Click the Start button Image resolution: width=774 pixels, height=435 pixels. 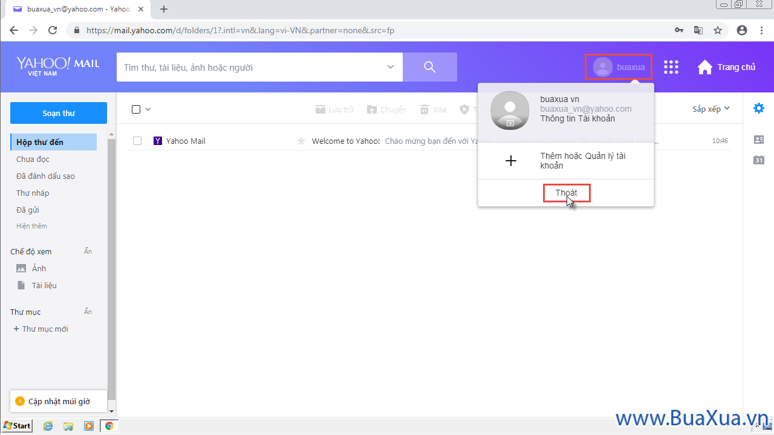tap(17, 426)
